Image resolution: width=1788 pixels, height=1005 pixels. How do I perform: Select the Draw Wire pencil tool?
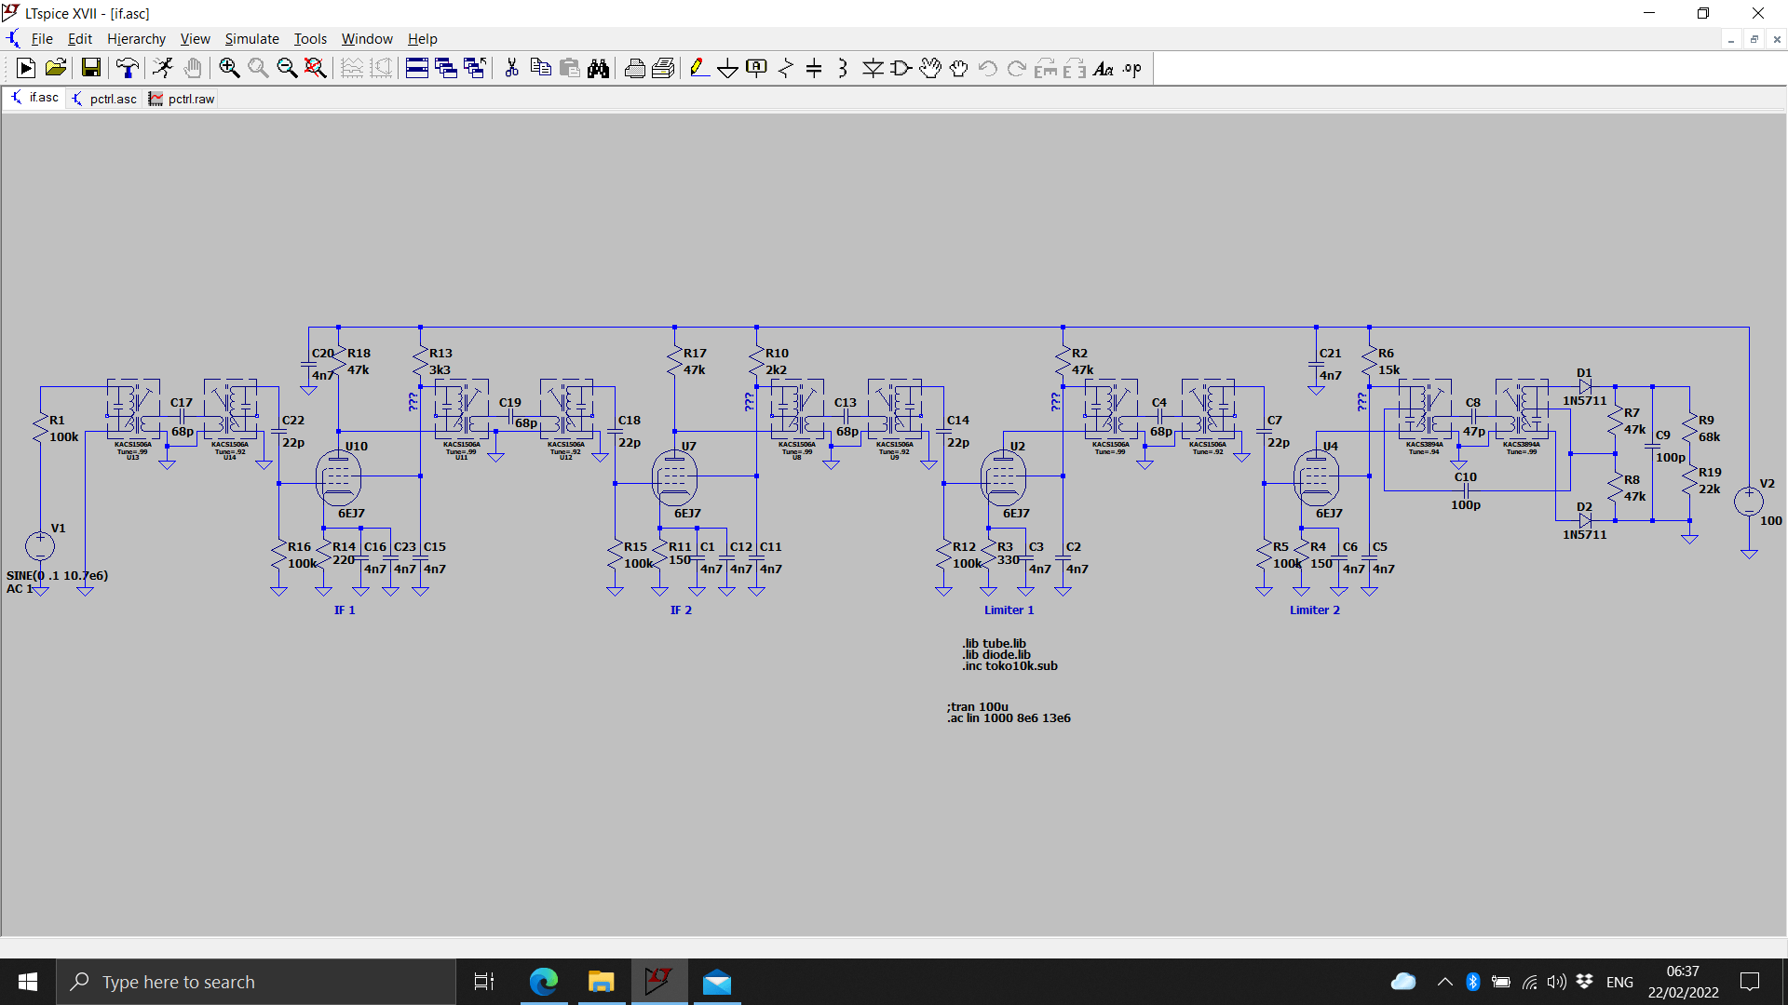coord(698,68)
